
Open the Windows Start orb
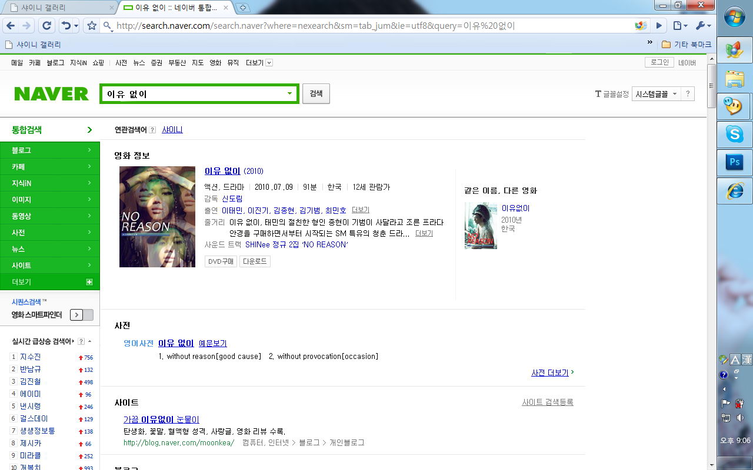pyautogui.click(x=735, y=18)
